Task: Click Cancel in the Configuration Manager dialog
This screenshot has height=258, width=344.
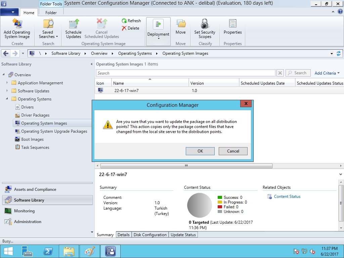Action: (233, 151)
